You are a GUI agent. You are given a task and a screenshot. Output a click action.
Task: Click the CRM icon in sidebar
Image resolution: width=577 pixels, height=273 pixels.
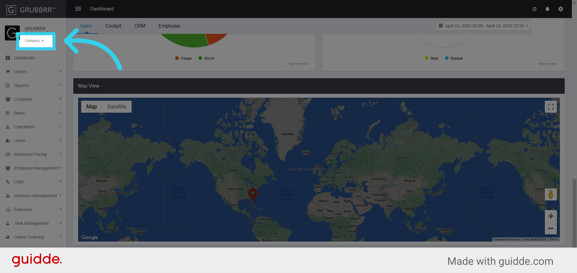8,182
